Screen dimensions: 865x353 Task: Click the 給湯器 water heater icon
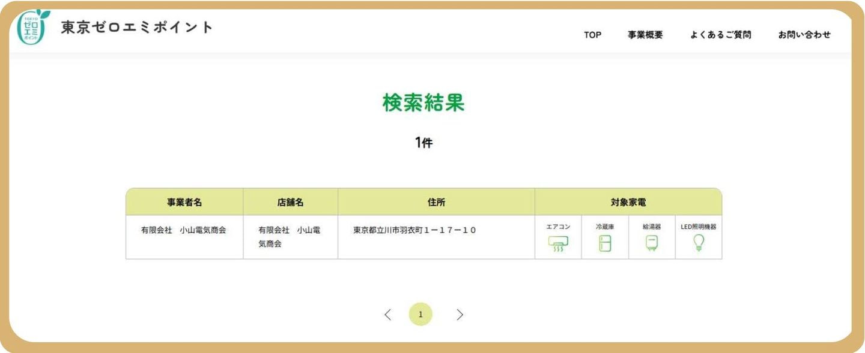(651, 243)
